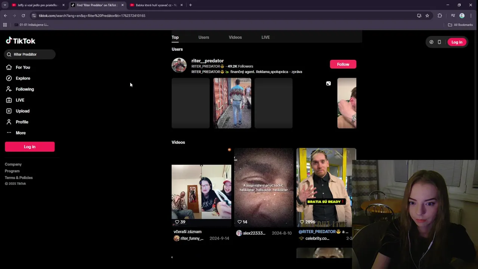Open the man in patterned shirt video

pyautogui.click(x=232, y=103)
